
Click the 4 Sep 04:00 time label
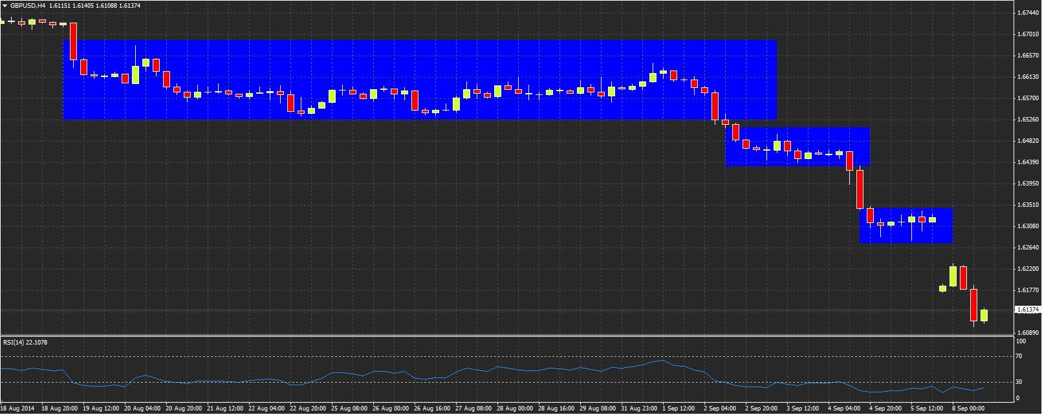pyautogui.click(x=844, y=409)
